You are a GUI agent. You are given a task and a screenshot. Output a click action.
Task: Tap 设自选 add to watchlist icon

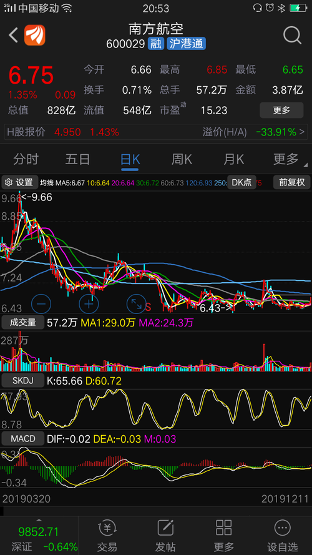(282, 536)
